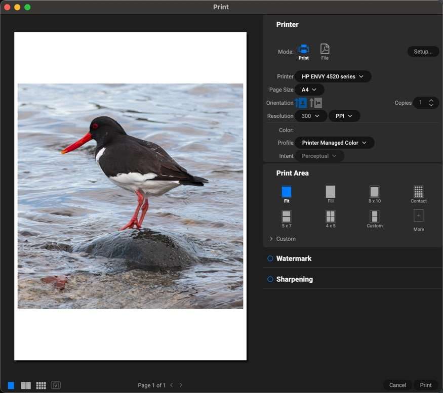Image resolution: width=443 pixels, height=393 pixels.
Task: Go to next page arrow
Action: click(181, 385)
